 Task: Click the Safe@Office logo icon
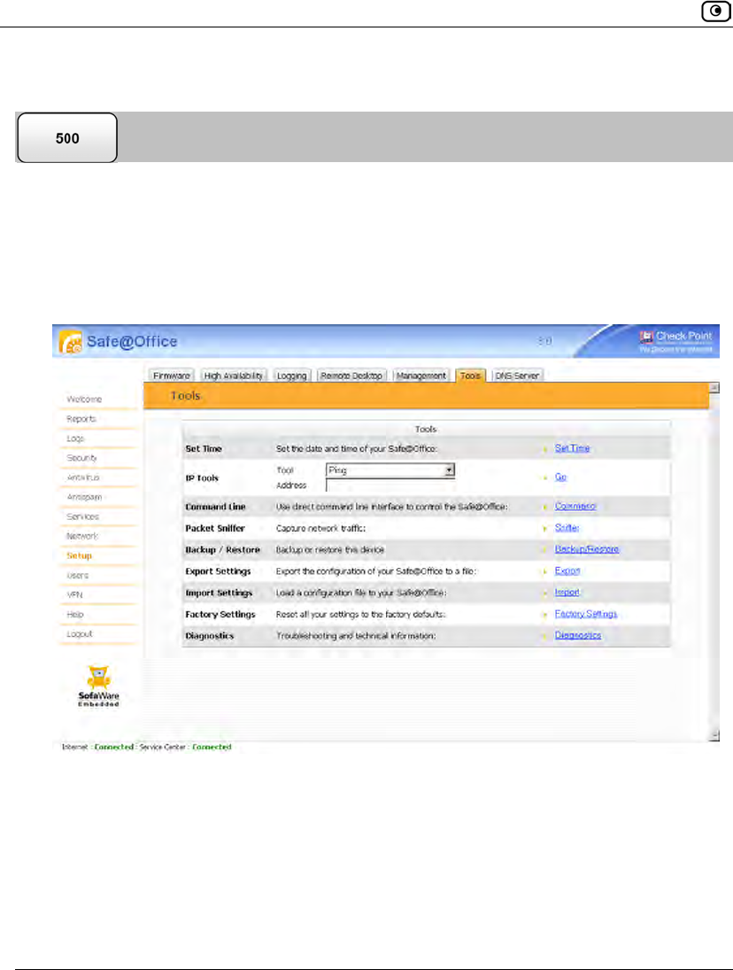(x=71, y=341)
